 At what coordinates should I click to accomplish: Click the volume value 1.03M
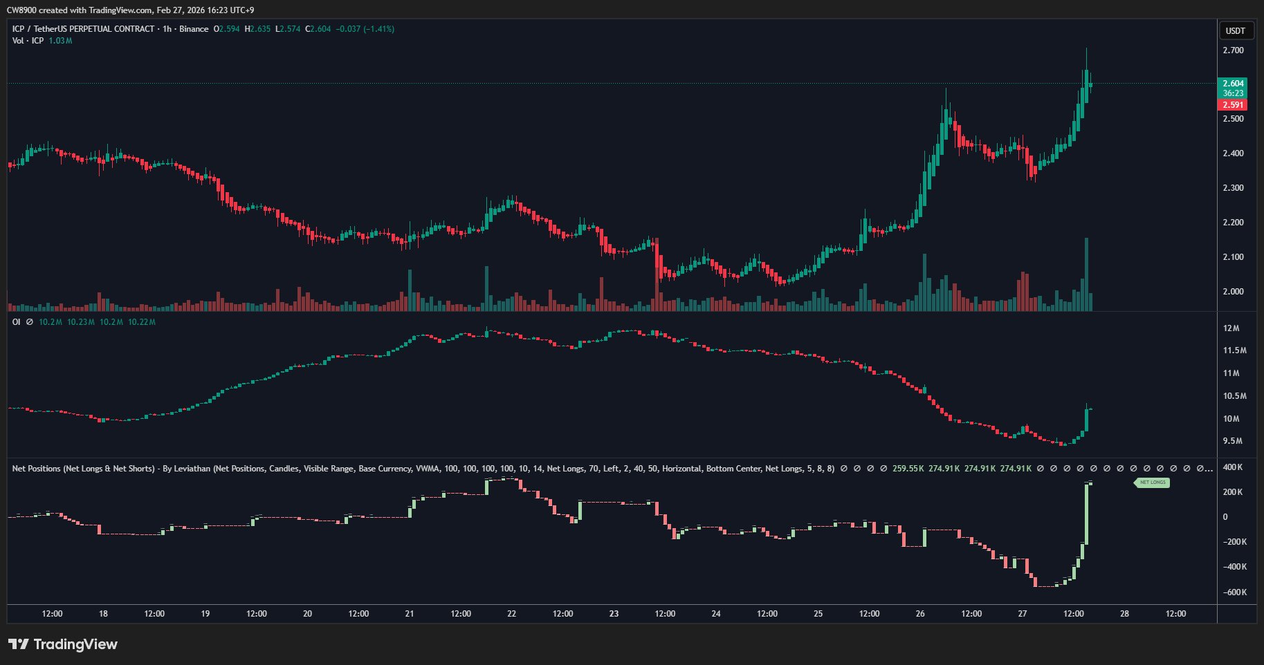60,41
